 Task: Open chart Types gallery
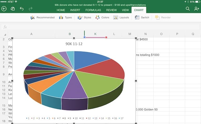(x=65, y=17)
